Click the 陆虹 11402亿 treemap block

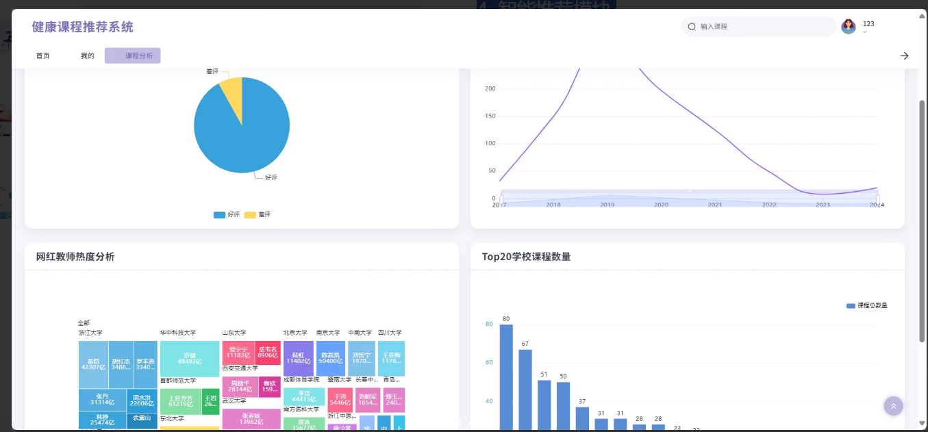click(299, 358)
